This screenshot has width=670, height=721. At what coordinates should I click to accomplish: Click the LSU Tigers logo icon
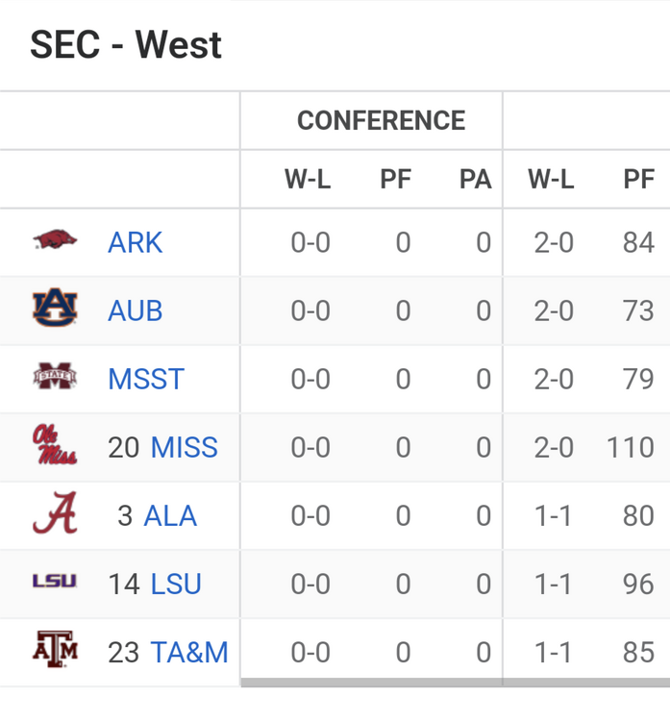click(55, 582)
